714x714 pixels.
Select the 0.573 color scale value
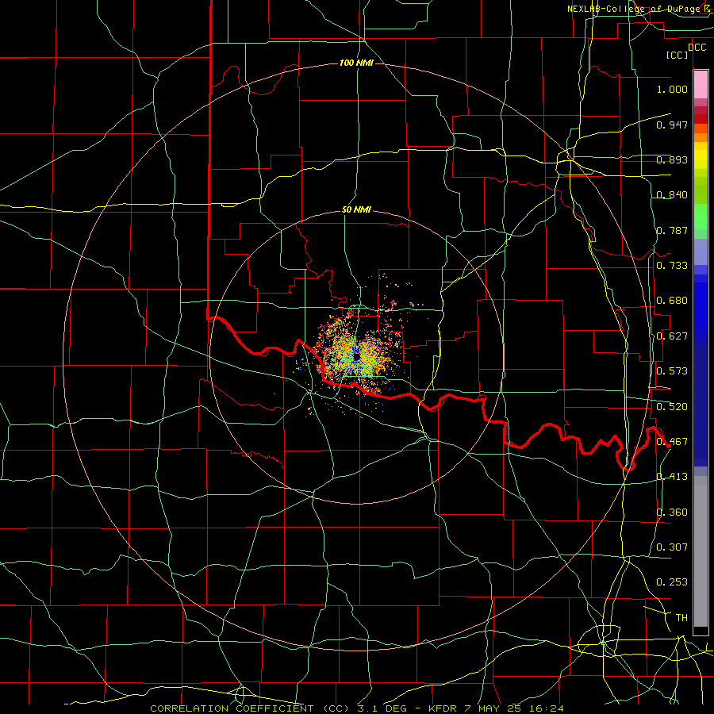(x=672, y=371)
